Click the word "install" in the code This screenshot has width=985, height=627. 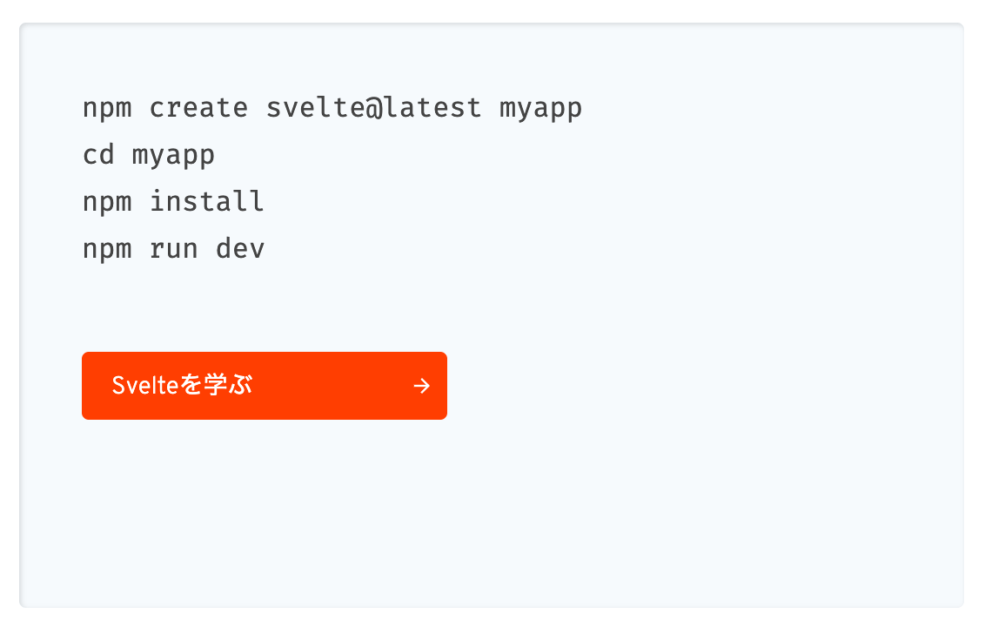coord(207,202)
